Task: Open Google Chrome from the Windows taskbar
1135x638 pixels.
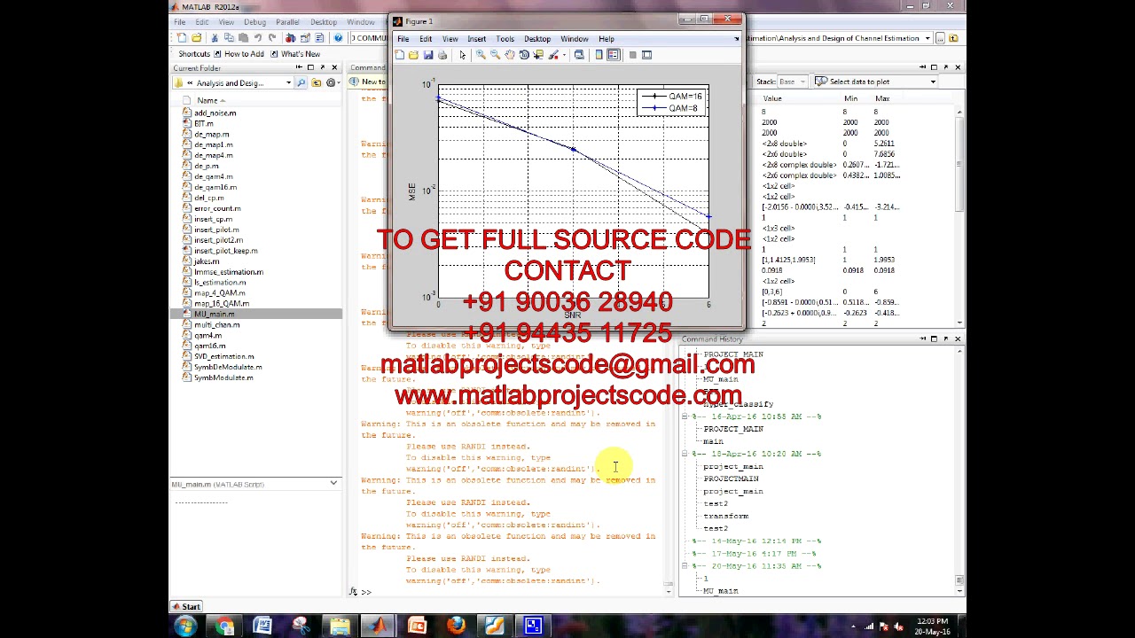Action: click(225, 626)
